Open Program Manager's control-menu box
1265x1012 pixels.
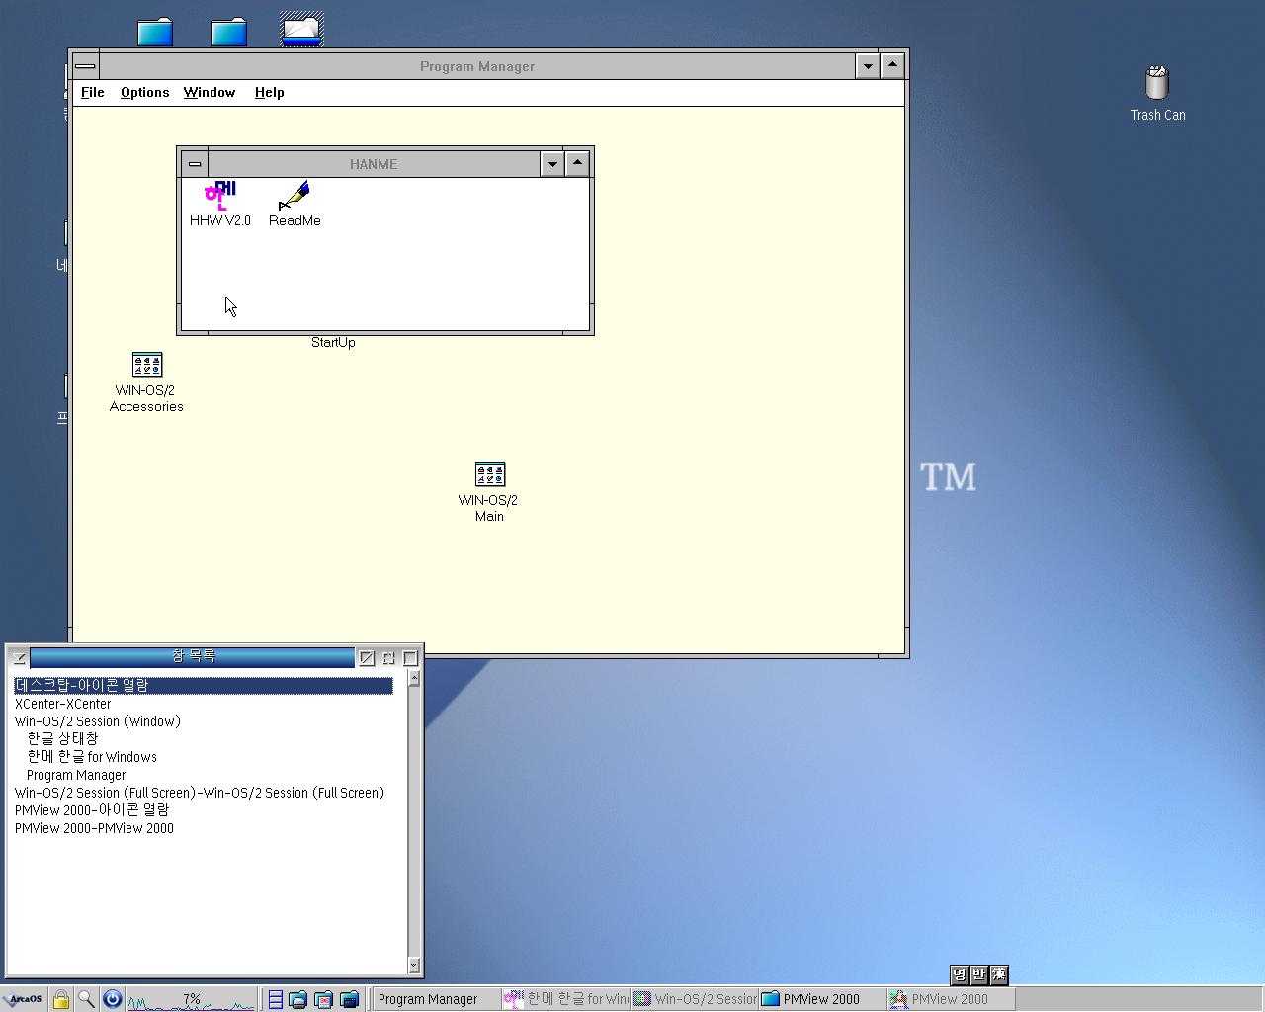(85, 66)
